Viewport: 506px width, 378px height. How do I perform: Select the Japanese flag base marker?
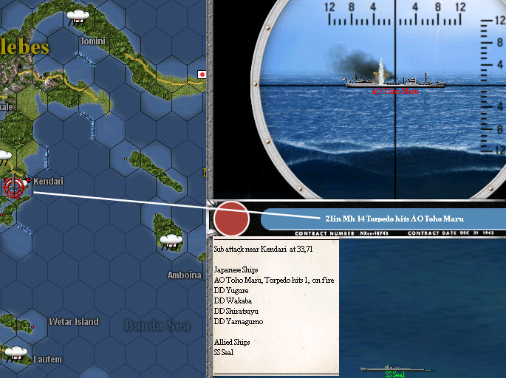click(x=202, y=75)
